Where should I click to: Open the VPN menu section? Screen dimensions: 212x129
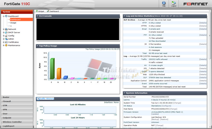point(17,110)
